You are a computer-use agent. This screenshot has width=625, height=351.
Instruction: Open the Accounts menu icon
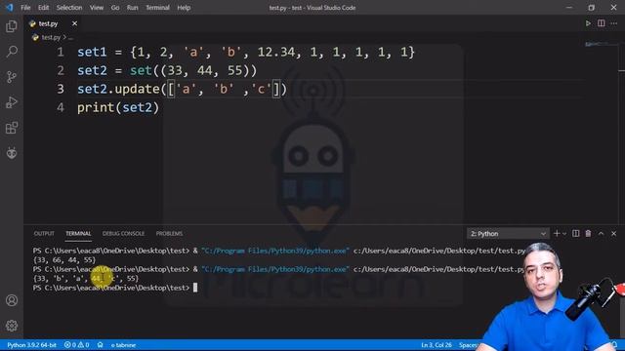12,300
